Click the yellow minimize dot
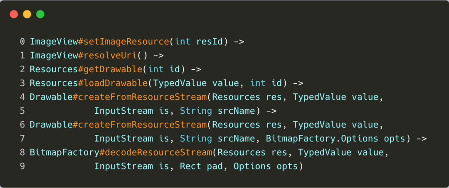449x188 pixels. (27, 14)
